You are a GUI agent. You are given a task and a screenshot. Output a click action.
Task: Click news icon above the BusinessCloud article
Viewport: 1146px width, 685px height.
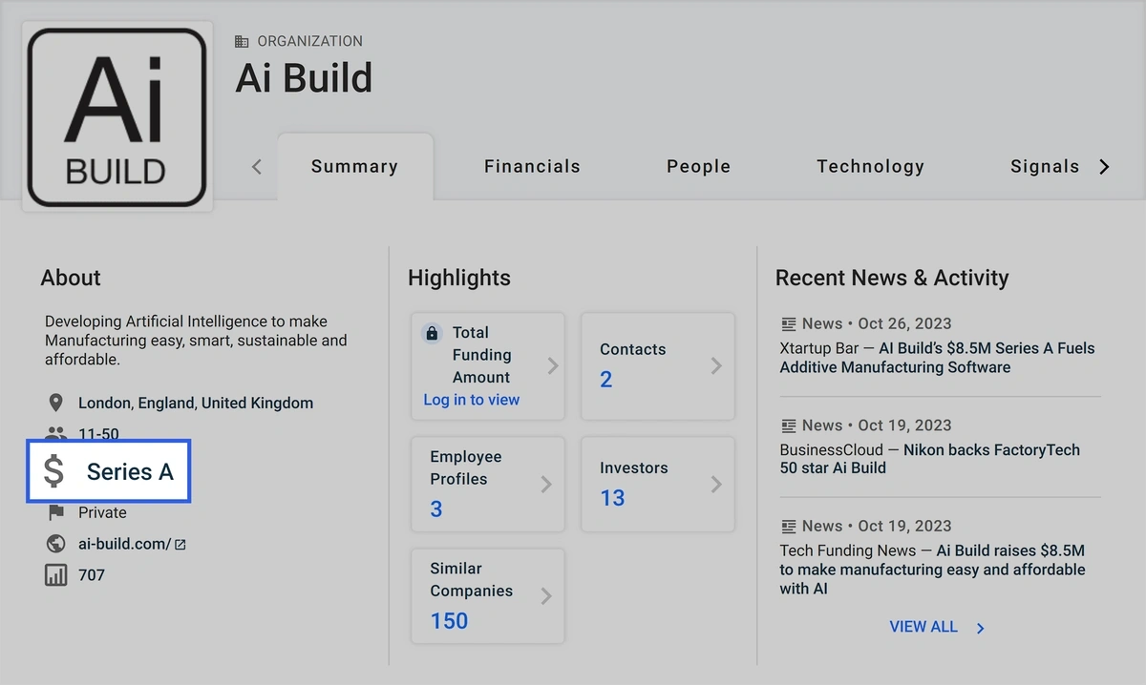[x=789, y=426]
